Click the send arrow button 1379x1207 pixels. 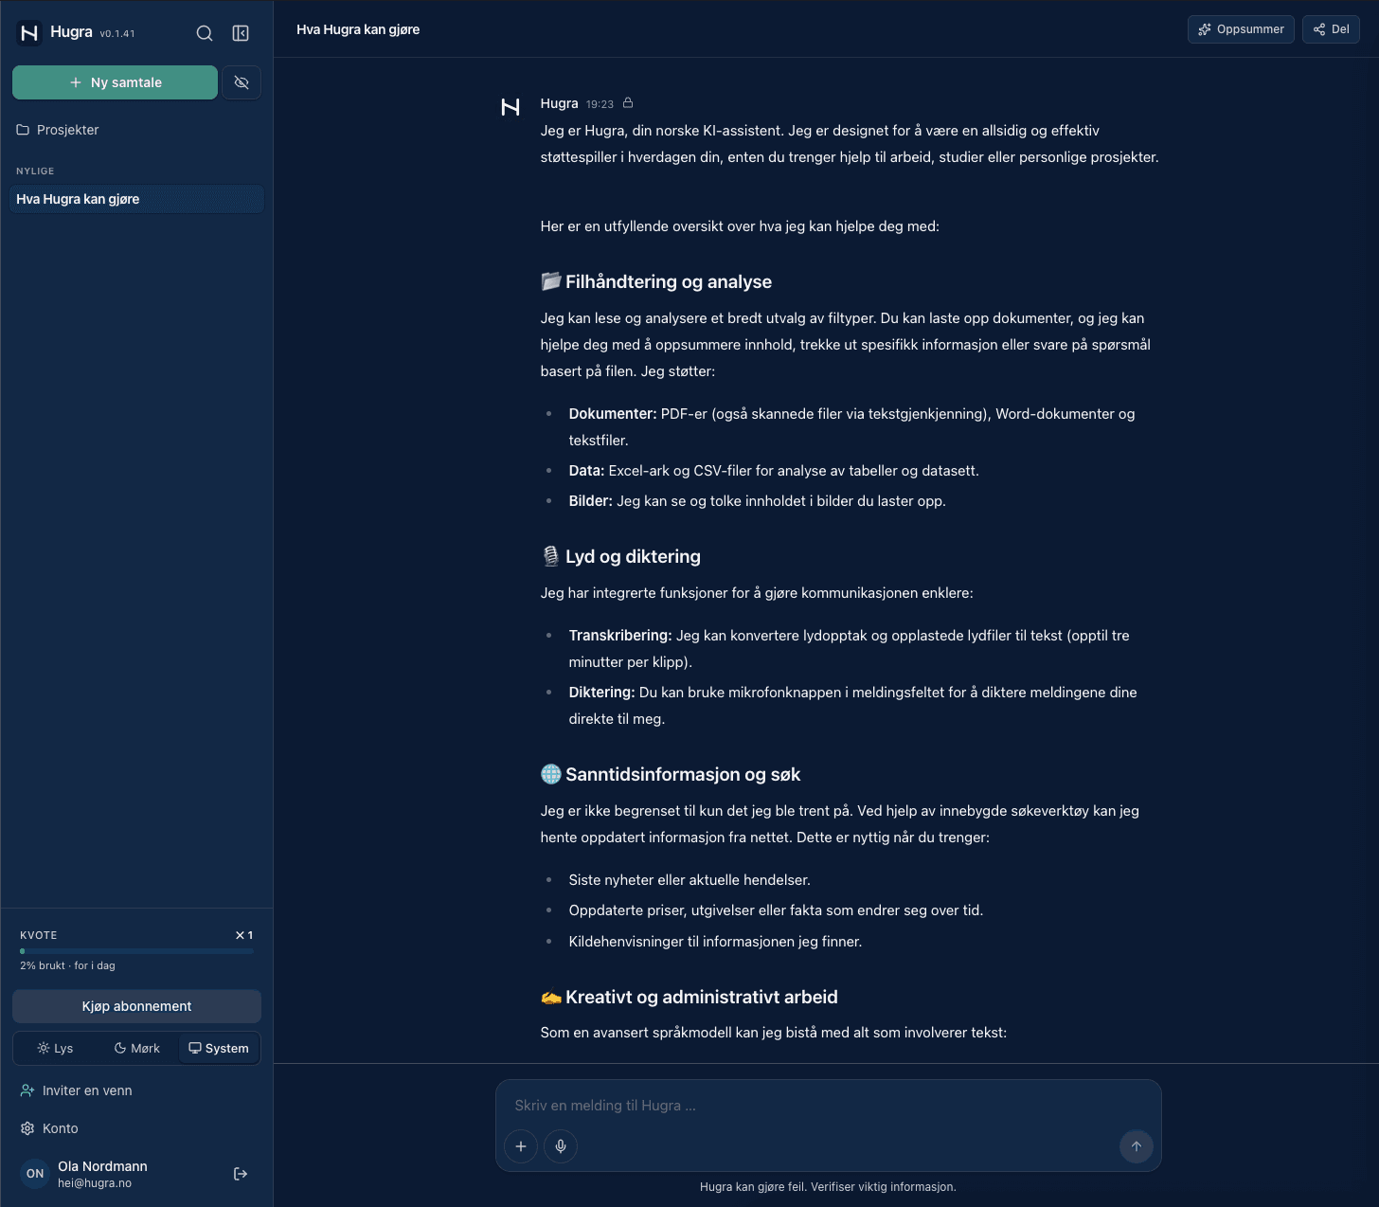coord(1137,1146)
